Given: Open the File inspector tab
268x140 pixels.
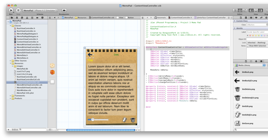Looking at the screenshot, I should point(241,18).
